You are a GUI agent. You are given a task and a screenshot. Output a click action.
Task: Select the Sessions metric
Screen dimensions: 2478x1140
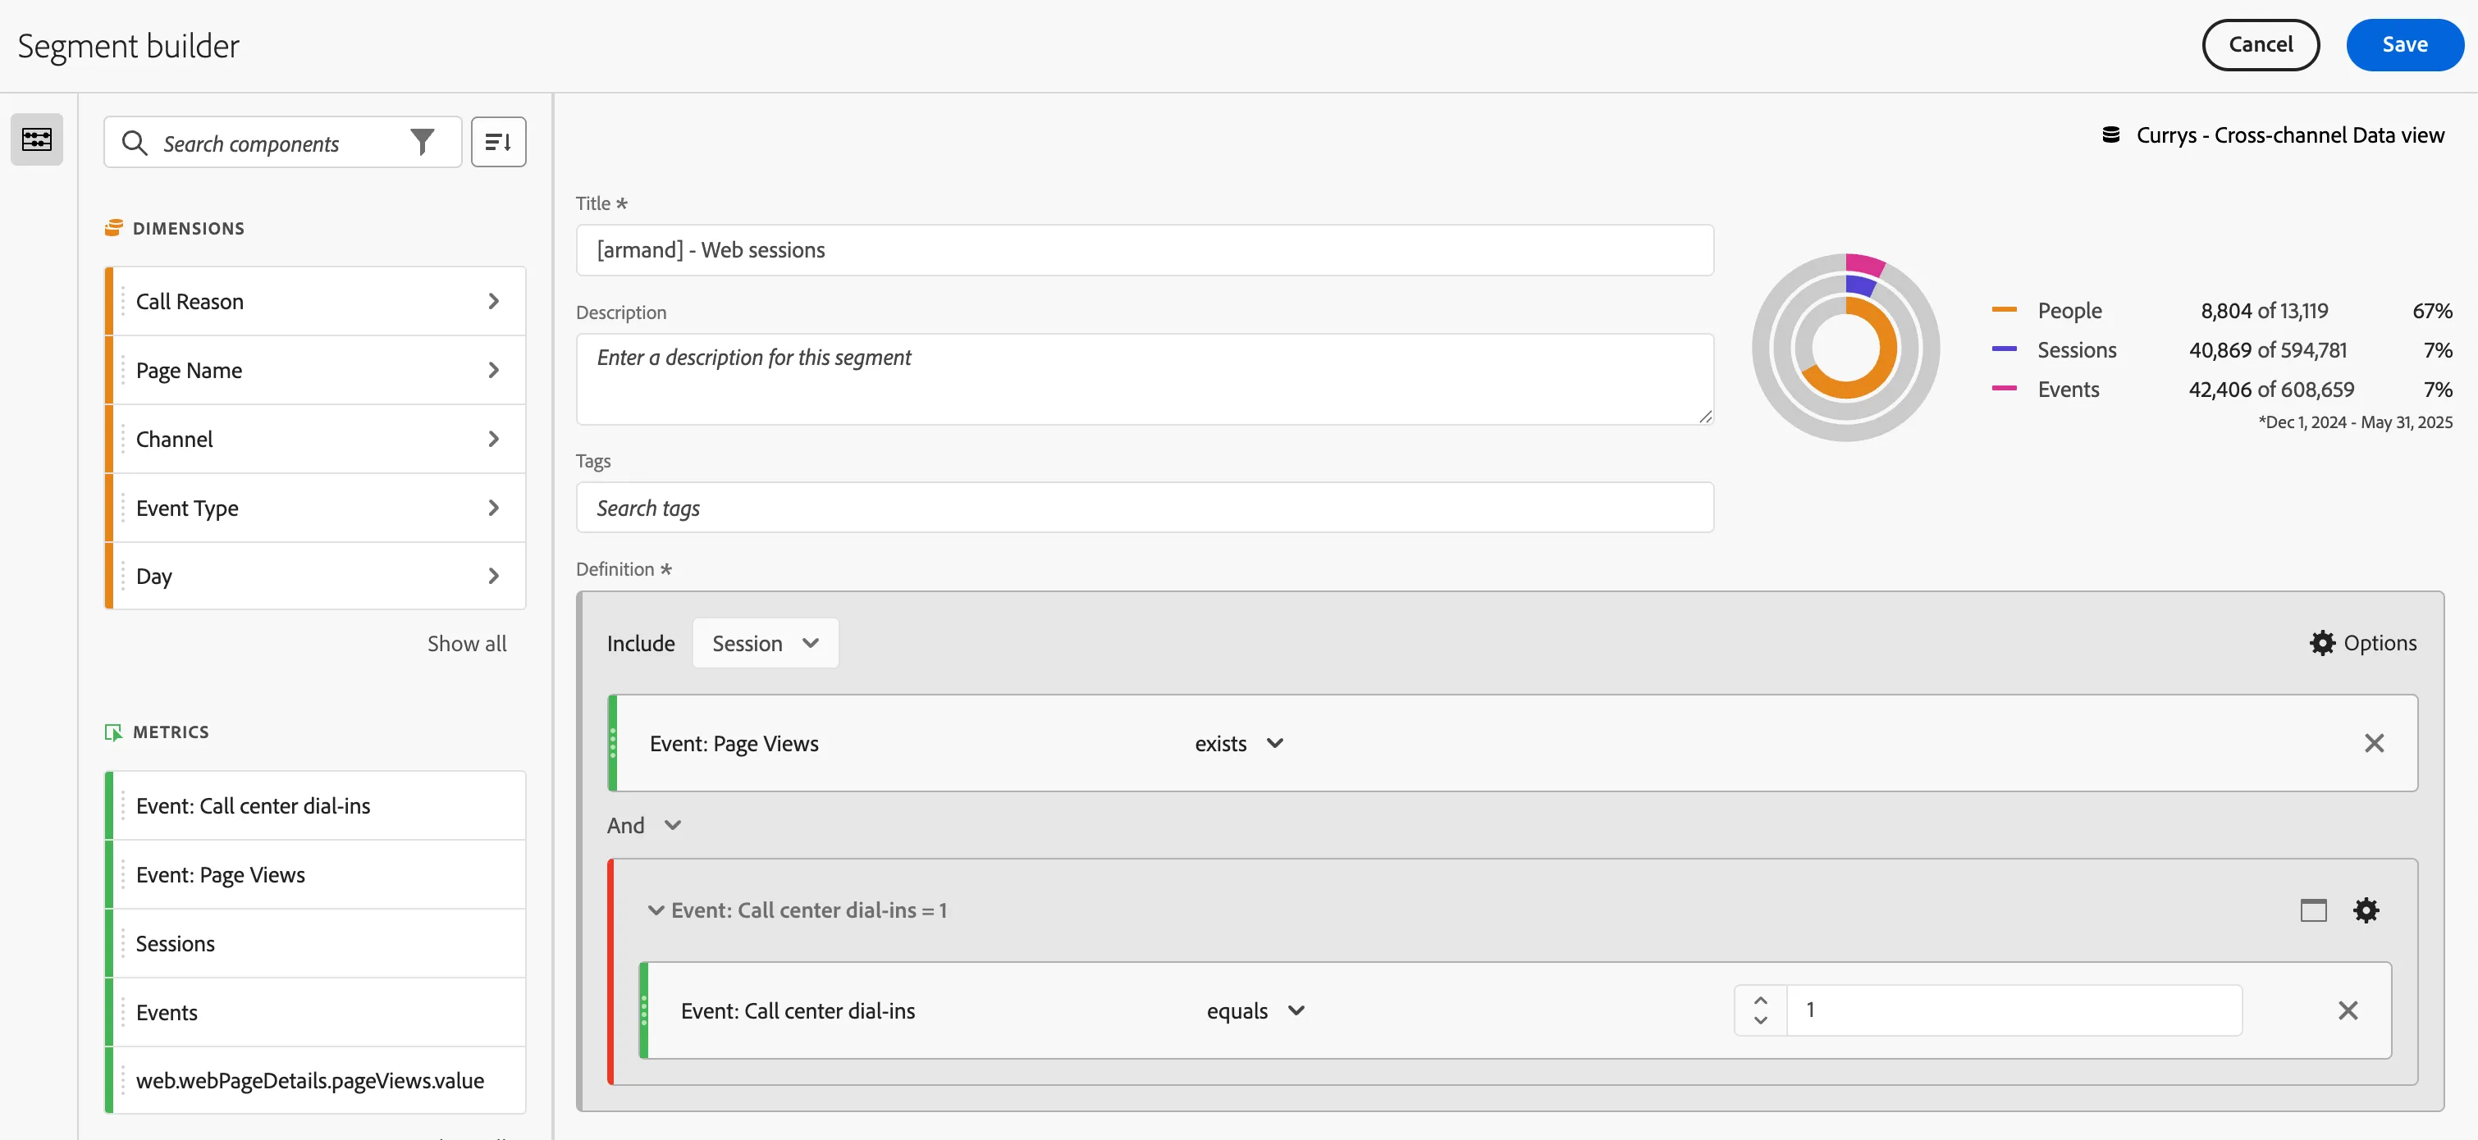click(x=316, y=943)
